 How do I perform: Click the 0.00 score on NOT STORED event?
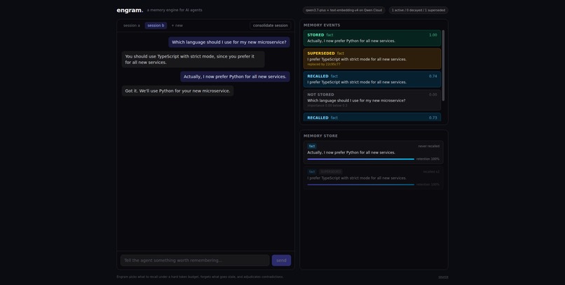coord(433,95)
